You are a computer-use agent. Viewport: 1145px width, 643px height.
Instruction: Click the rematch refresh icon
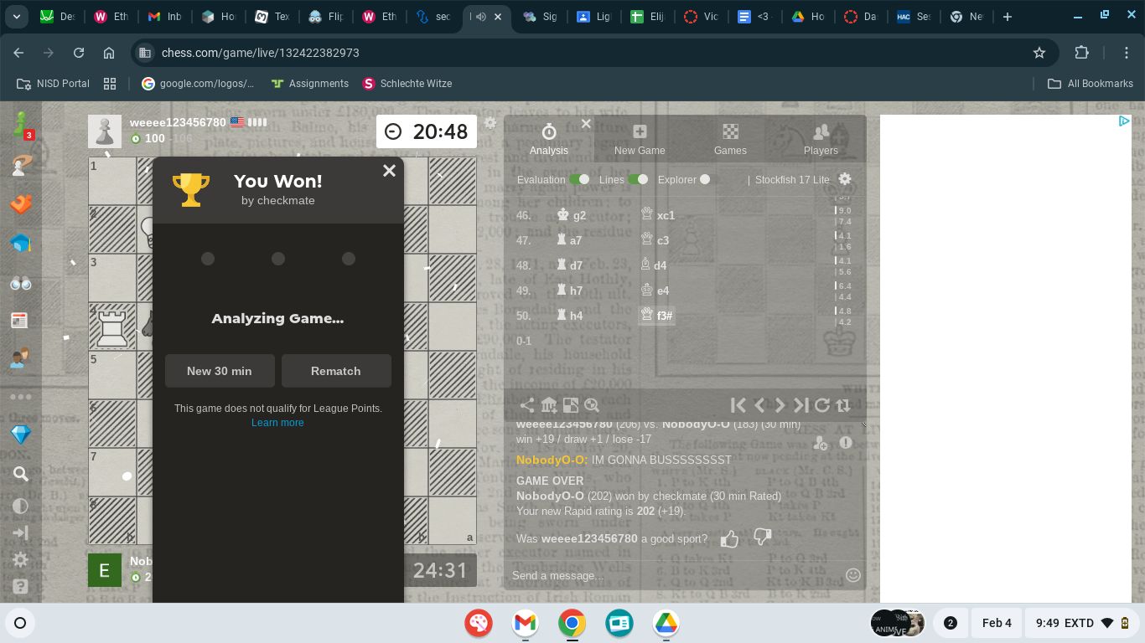[x=822, y=405]
